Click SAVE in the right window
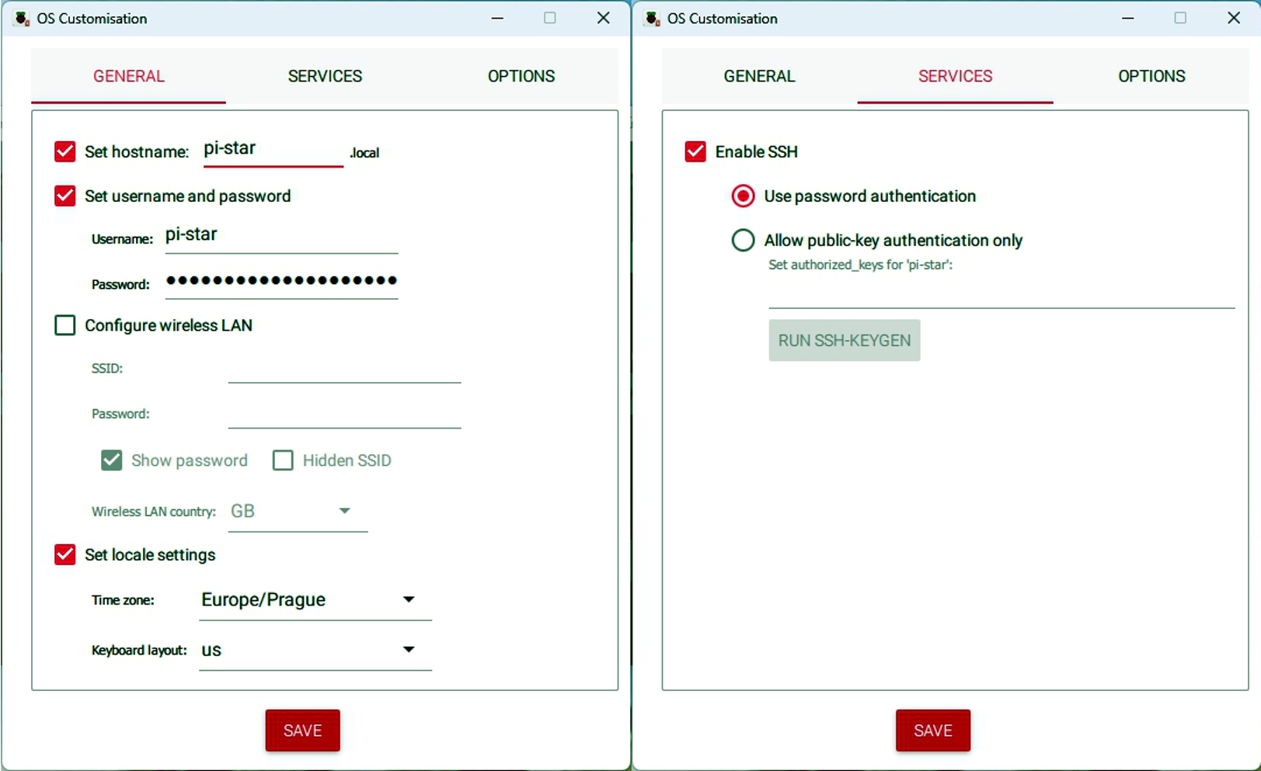Image resolution: width=1261 pixels, height=771 pixels. [x=933, y=731]
